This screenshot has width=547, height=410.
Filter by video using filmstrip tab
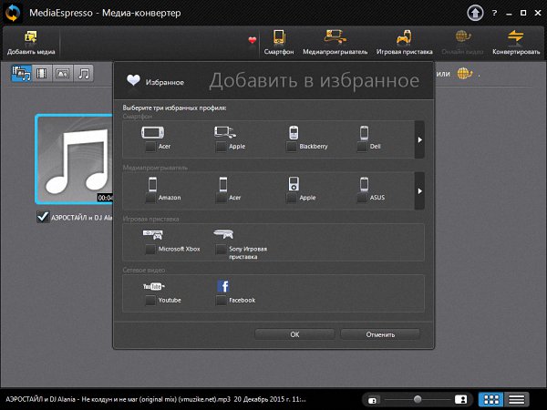(x=42, y=74)
